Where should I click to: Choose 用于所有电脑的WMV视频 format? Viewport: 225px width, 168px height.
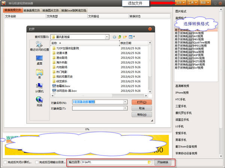coord(189,58)
